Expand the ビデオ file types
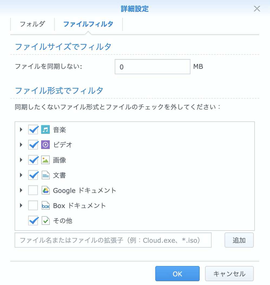Image resolution: width=270 pixels, height=285 pixels. pyautogui.click(x=21, y=145)
